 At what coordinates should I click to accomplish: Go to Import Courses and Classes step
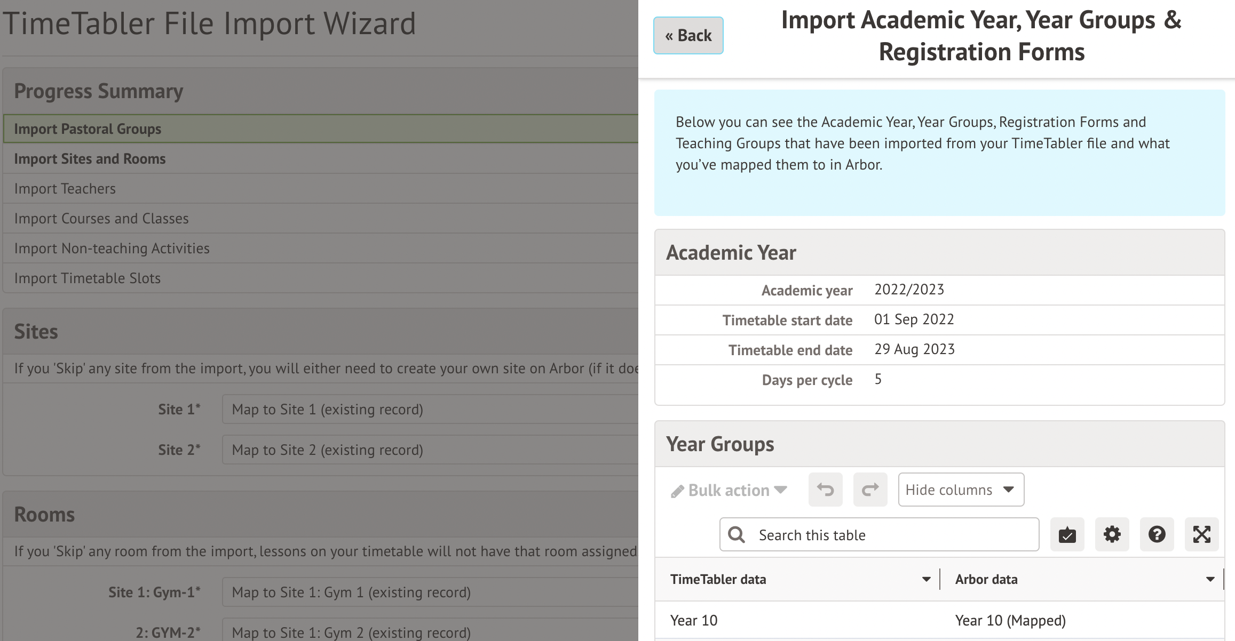point(101,219)
